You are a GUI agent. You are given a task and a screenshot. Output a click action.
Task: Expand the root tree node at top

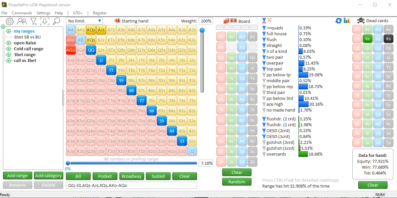pyautogui.click(x=3, y=27)
